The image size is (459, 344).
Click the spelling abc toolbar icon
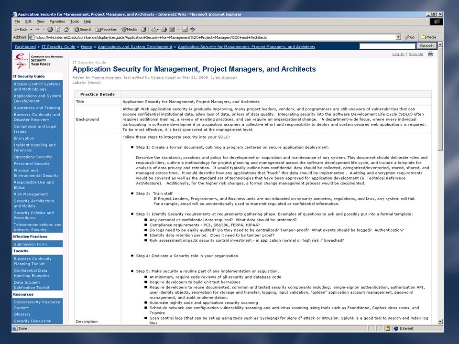click(193, 30)
